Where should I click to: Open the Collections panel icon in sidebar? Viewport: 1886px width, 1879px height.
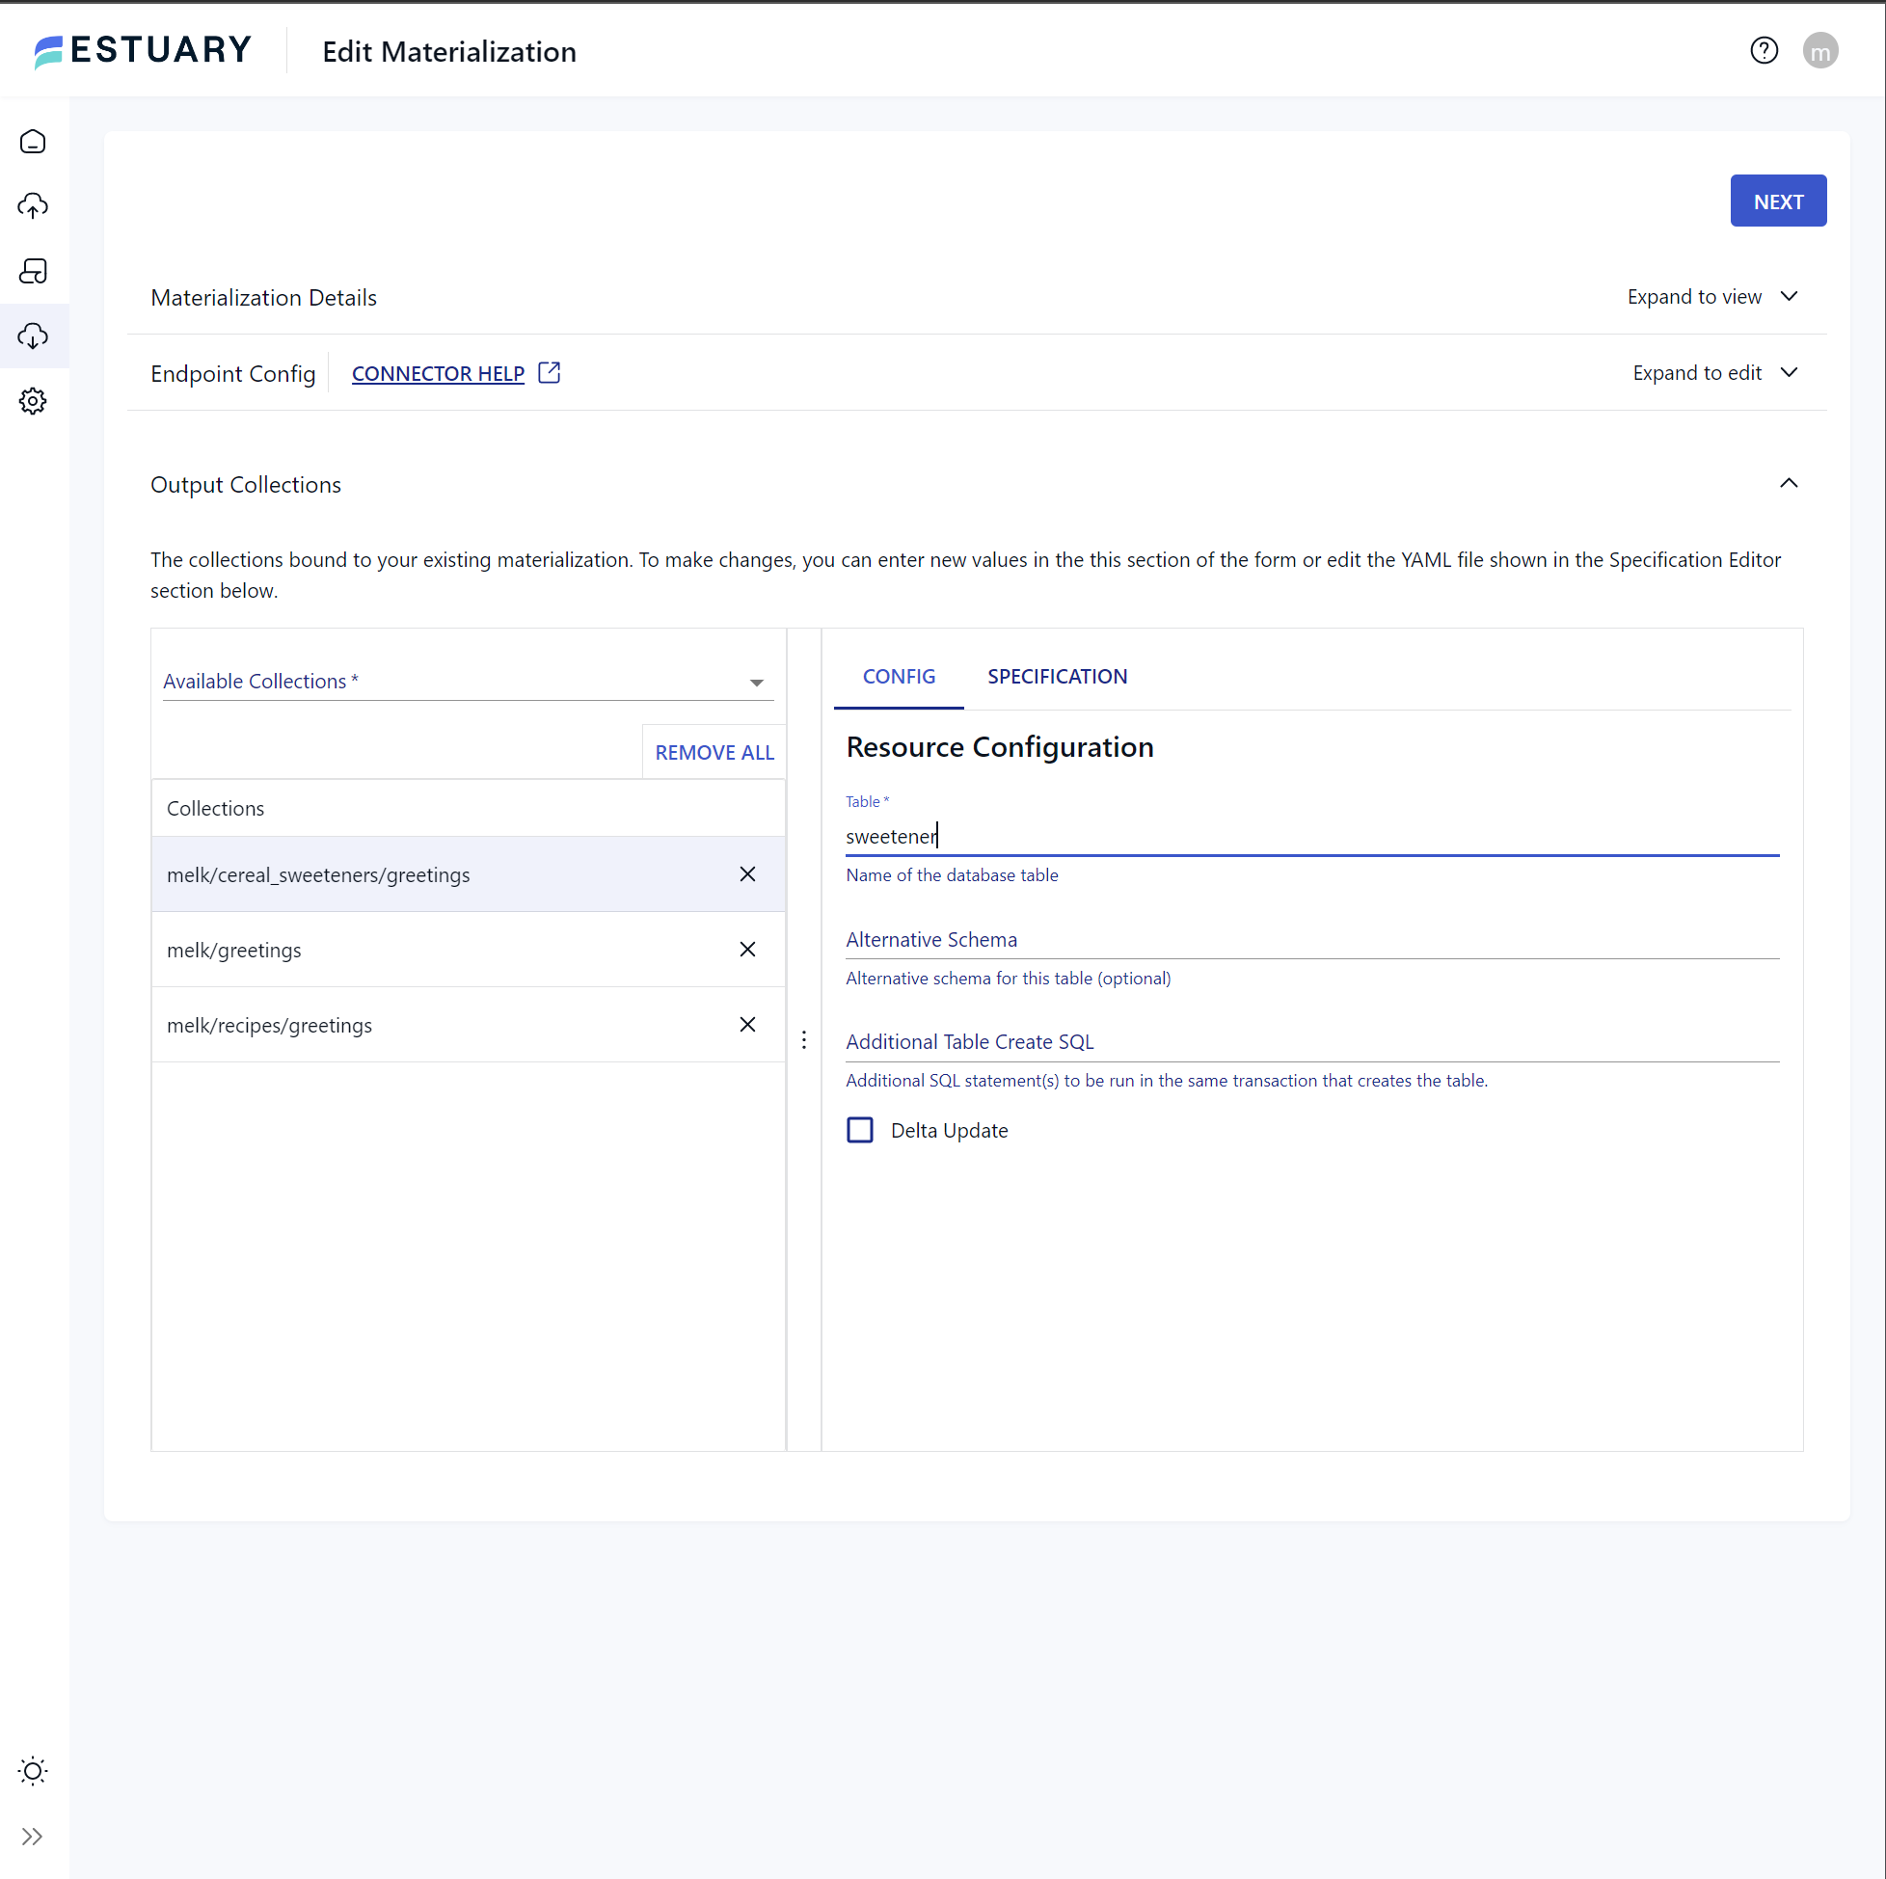click(x=32, y=271)
